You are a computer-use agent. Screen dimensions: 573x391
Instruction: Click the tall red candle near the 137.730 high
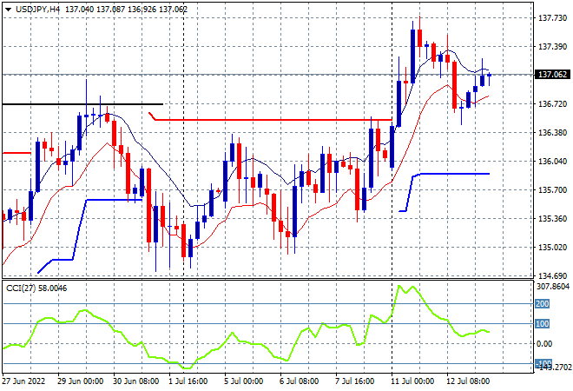pyautogui.click(x=419, y=37)
